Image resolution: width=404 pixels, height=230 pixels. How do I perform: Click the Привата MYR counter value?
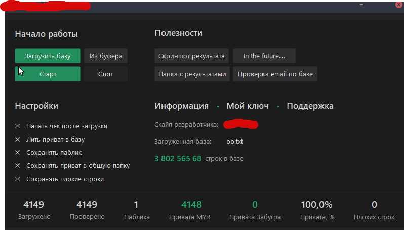point(192,205)
